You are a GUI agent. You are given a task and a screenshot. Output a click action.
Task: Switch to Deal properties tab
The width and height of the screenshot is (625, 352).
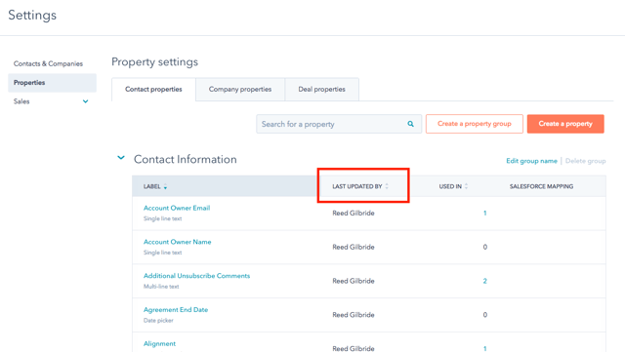coord(321,89)
